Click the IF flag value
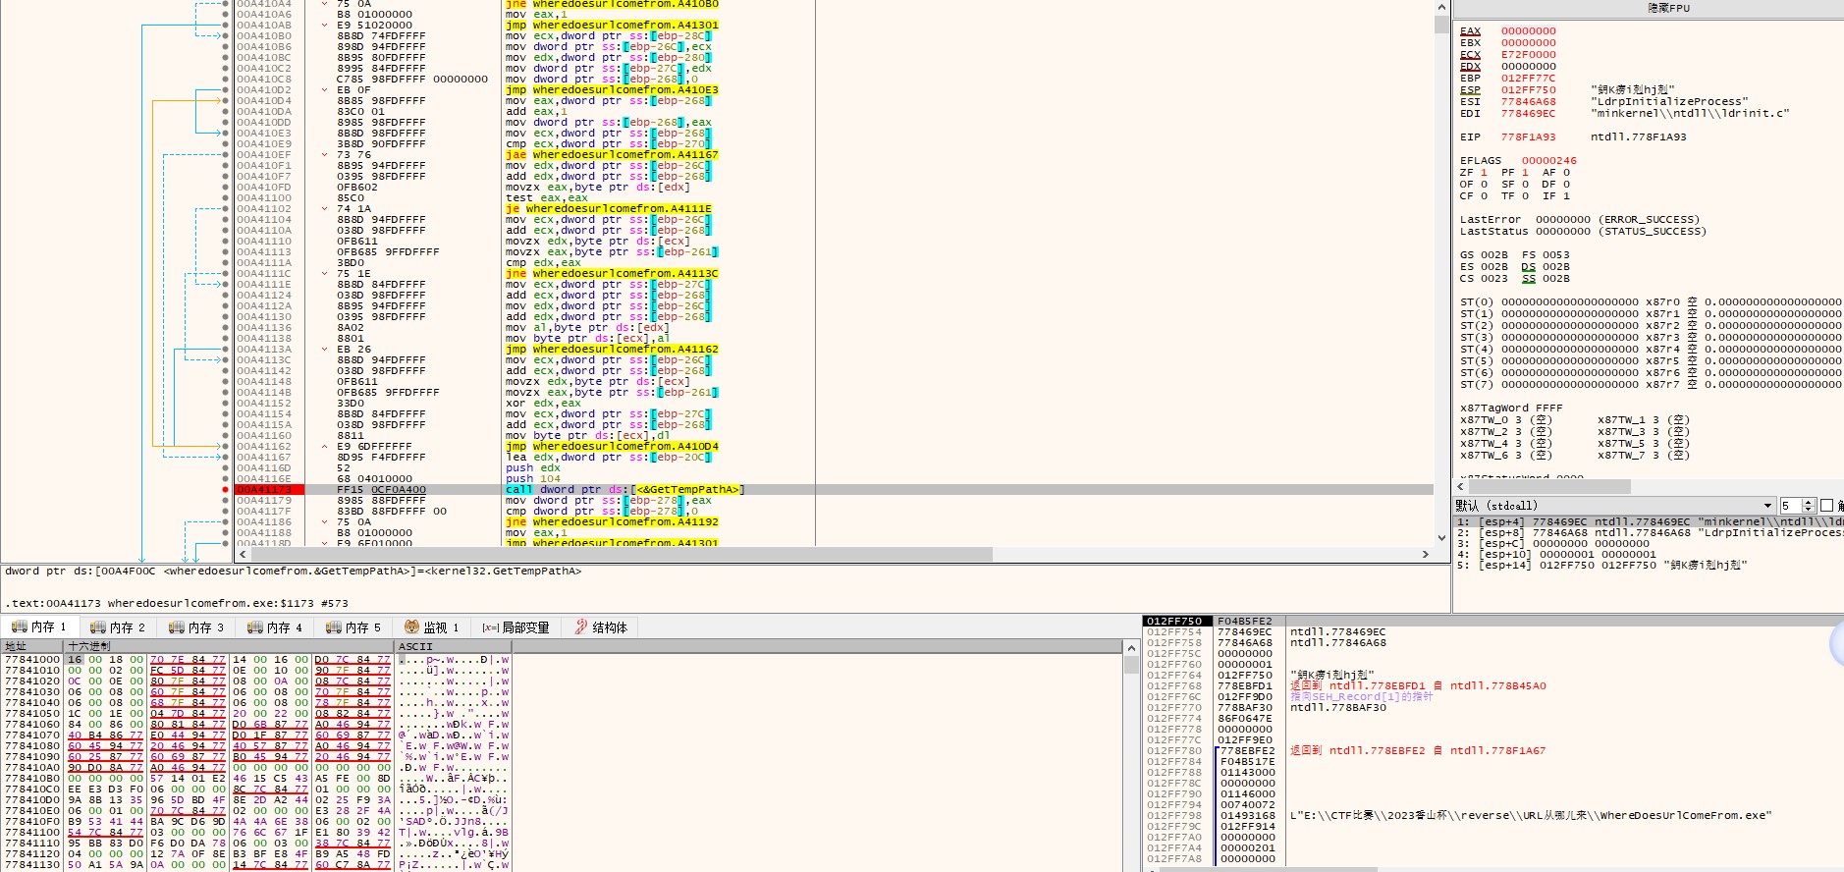Screen dimensions: 1844x872 tap(1566, 196)
